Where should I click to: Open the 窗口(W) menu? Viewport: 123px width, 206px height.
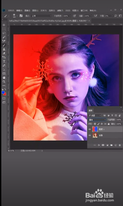click(84, 11)
